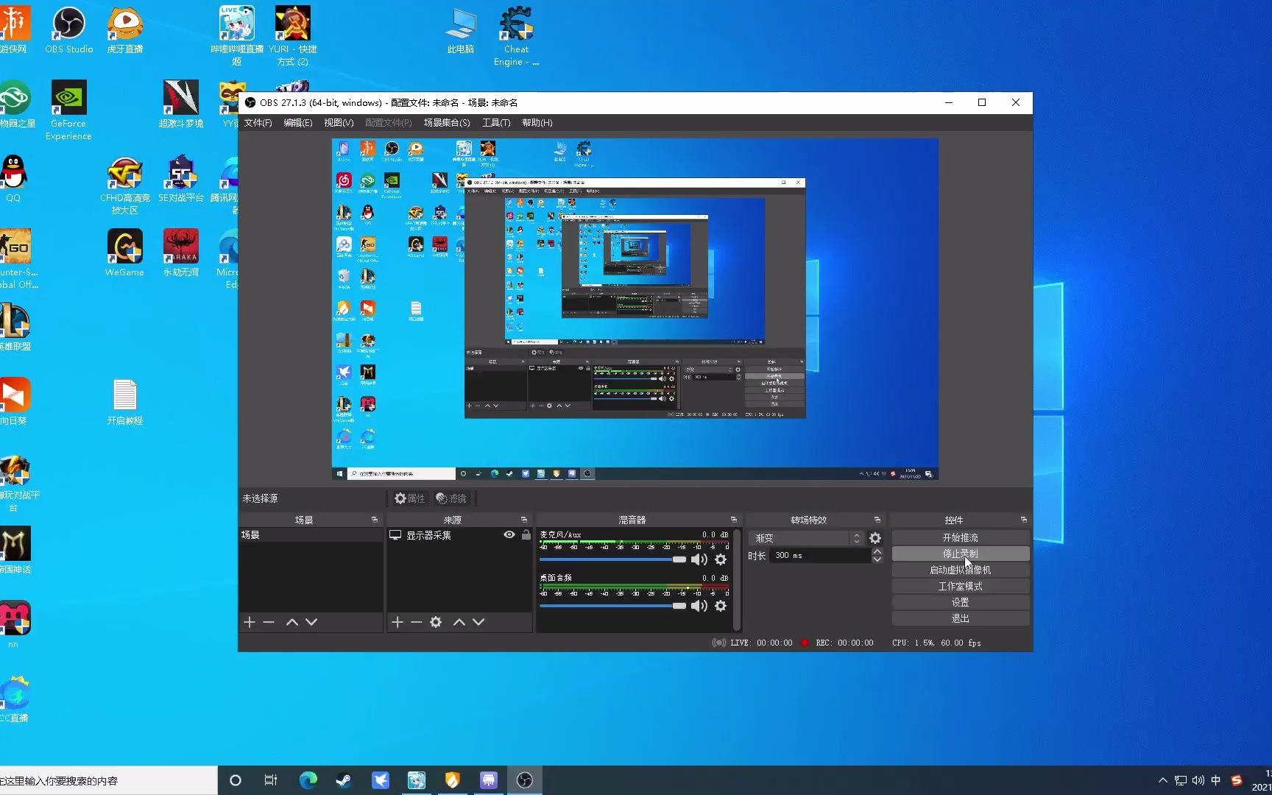
Task: Open transition properties gear beside 渐变
Action: (875, 538)
